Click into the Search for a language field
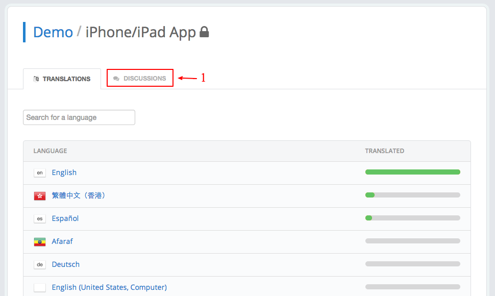Image resolution: width=495 pixels, height=296 pixels. tap(79, 117)
